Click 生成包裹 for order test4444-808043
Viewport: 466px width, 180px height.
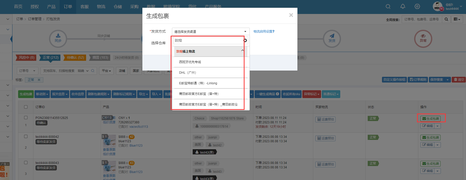click(x=430, y=164)
